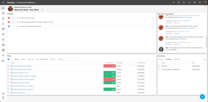Expand the 22 overdue tasks insight

tap(17, 18)
